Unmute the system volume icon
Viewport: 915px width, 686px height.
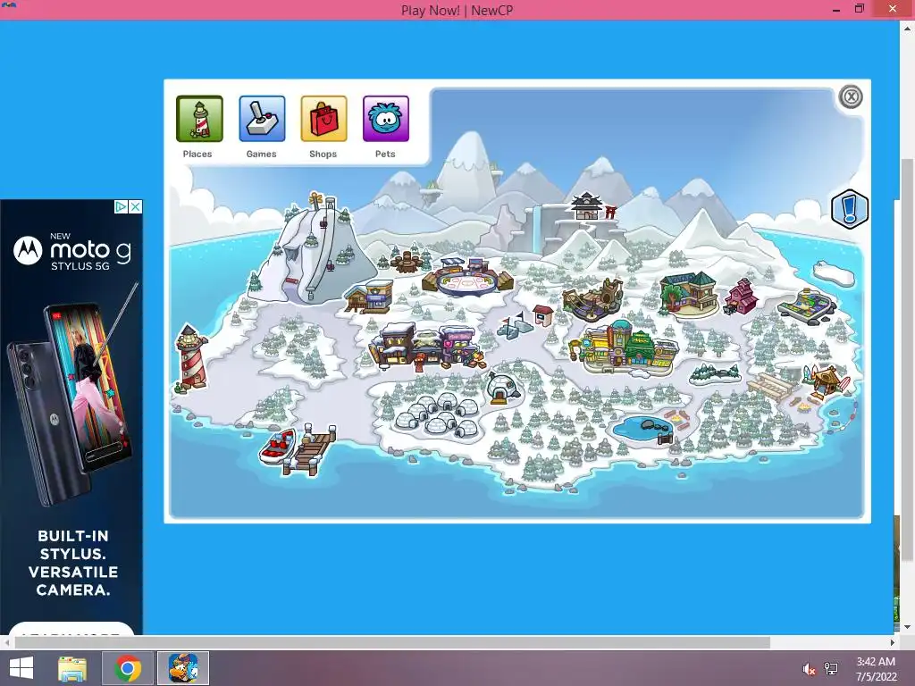(x=809, y=670)
